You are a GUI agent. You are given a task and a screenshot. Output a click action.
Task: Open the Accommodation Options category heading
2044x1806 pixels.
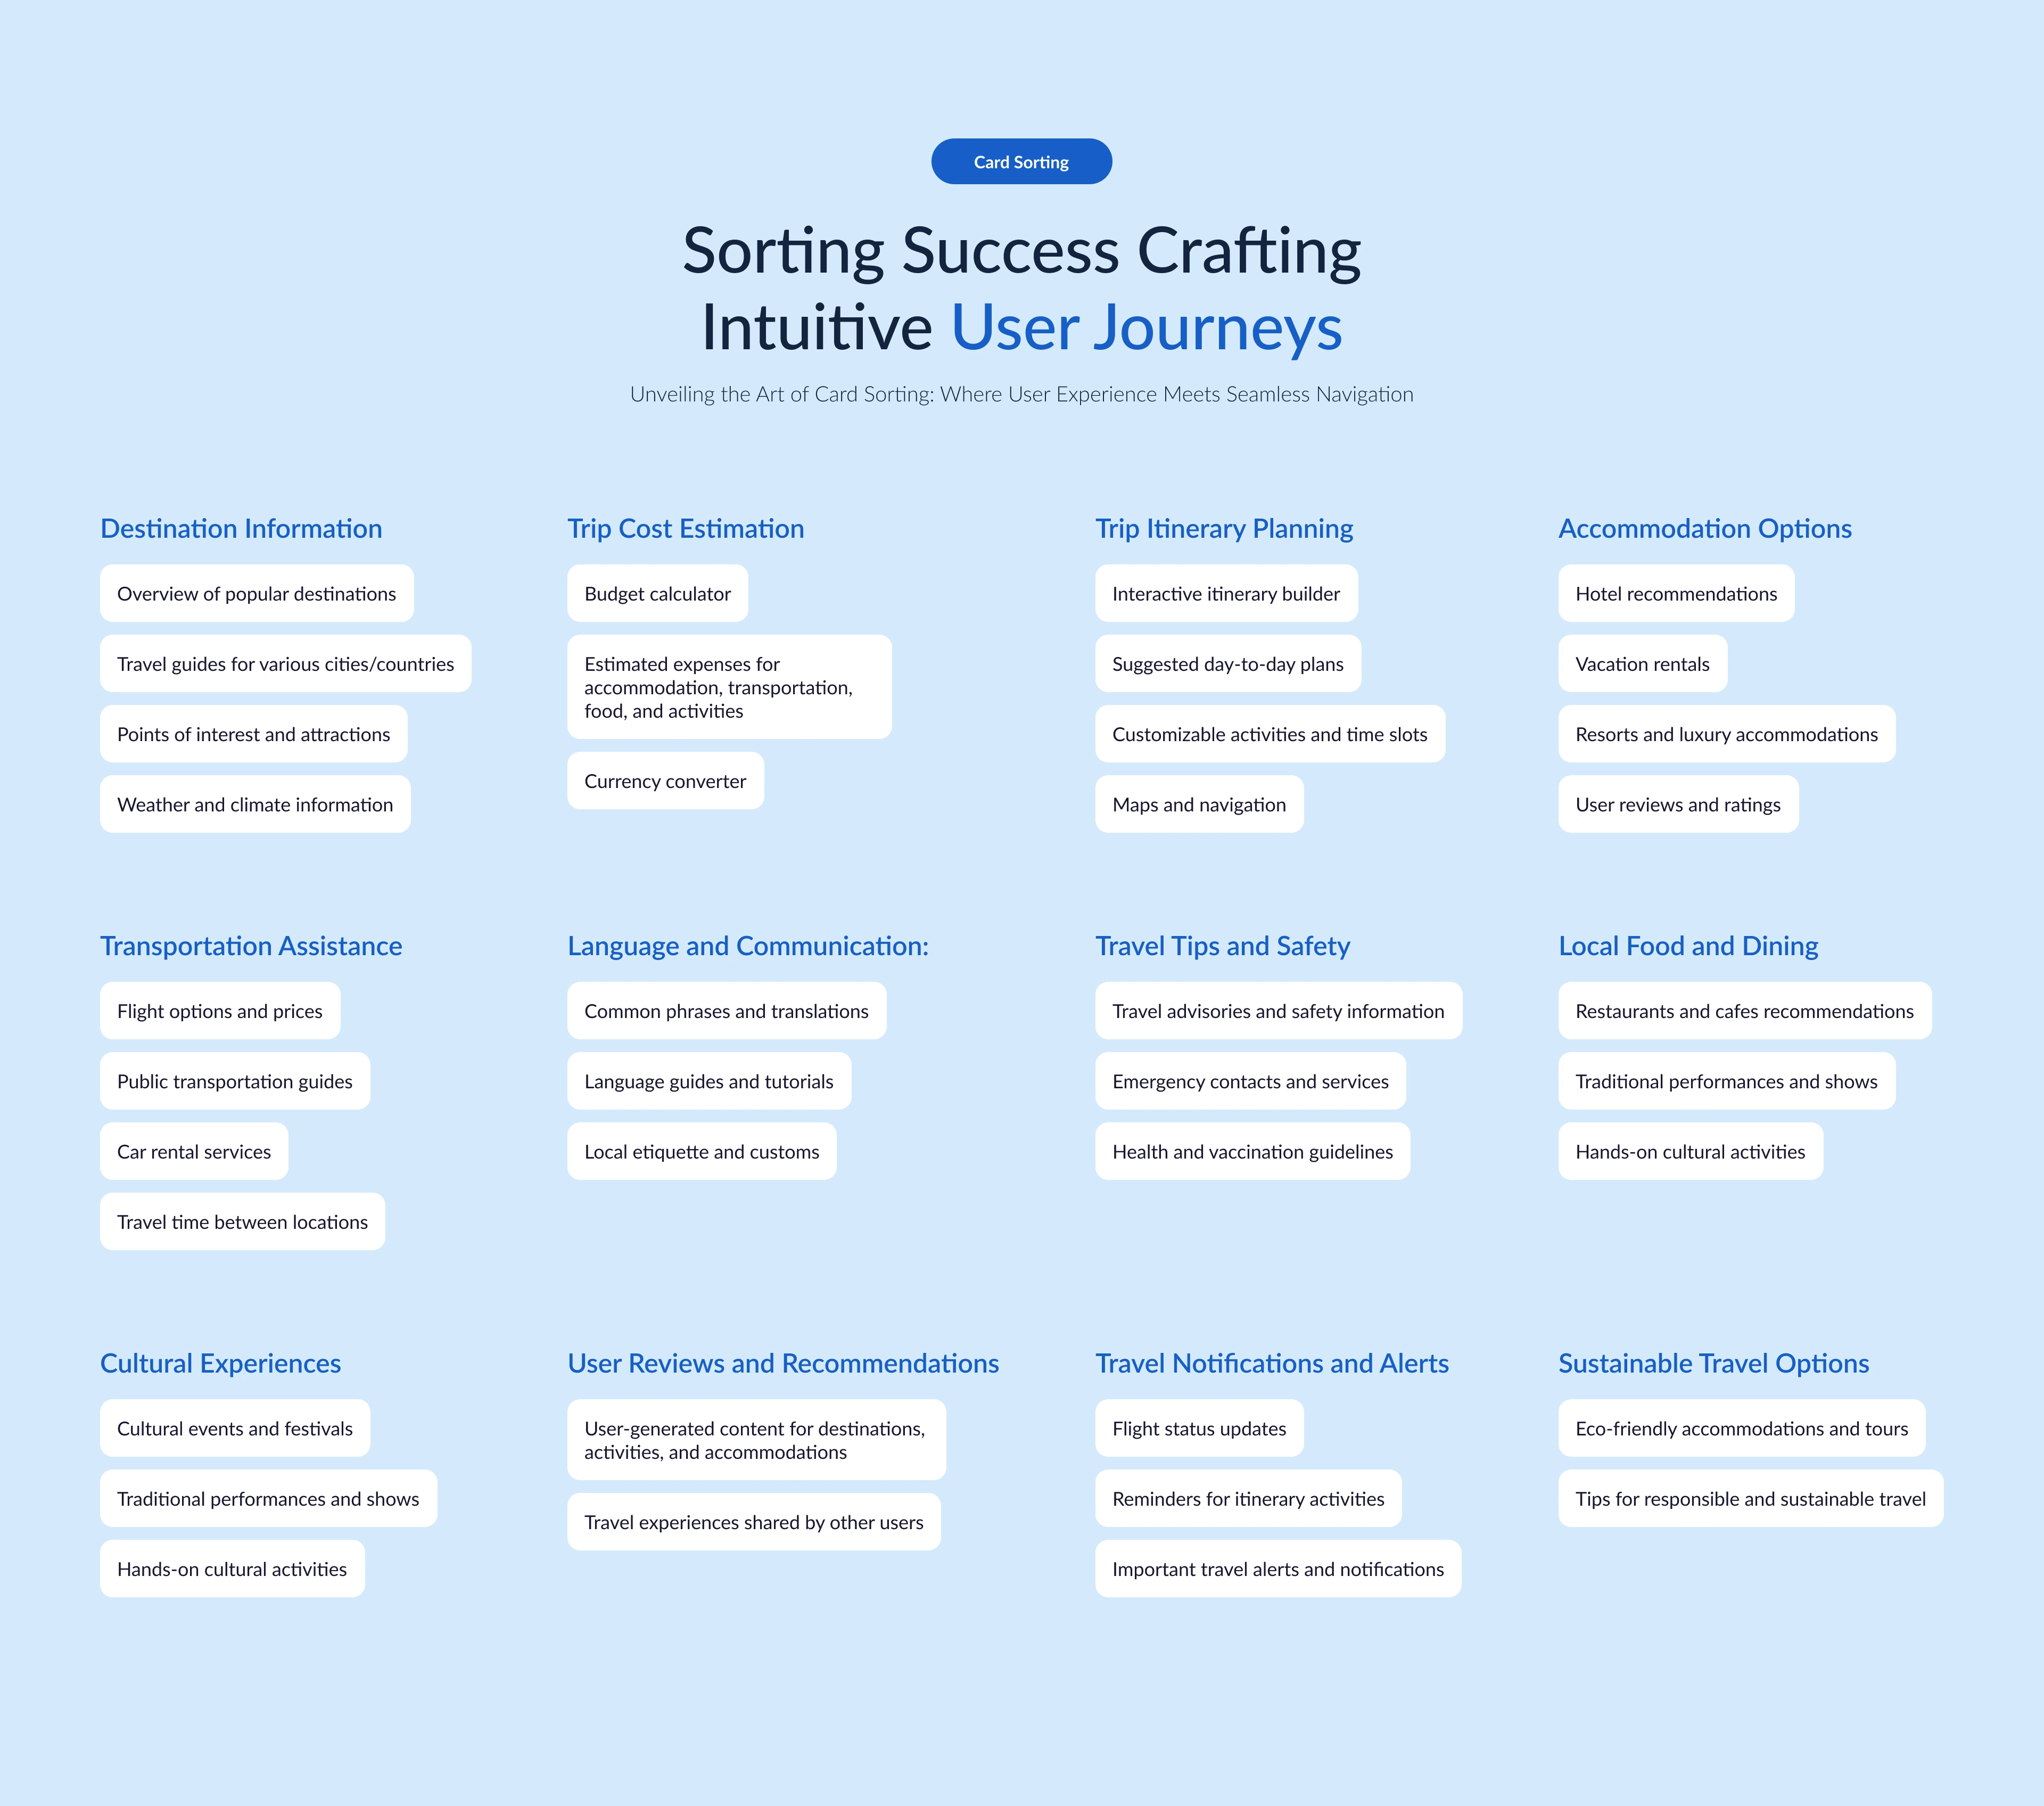pos(1705,528)
